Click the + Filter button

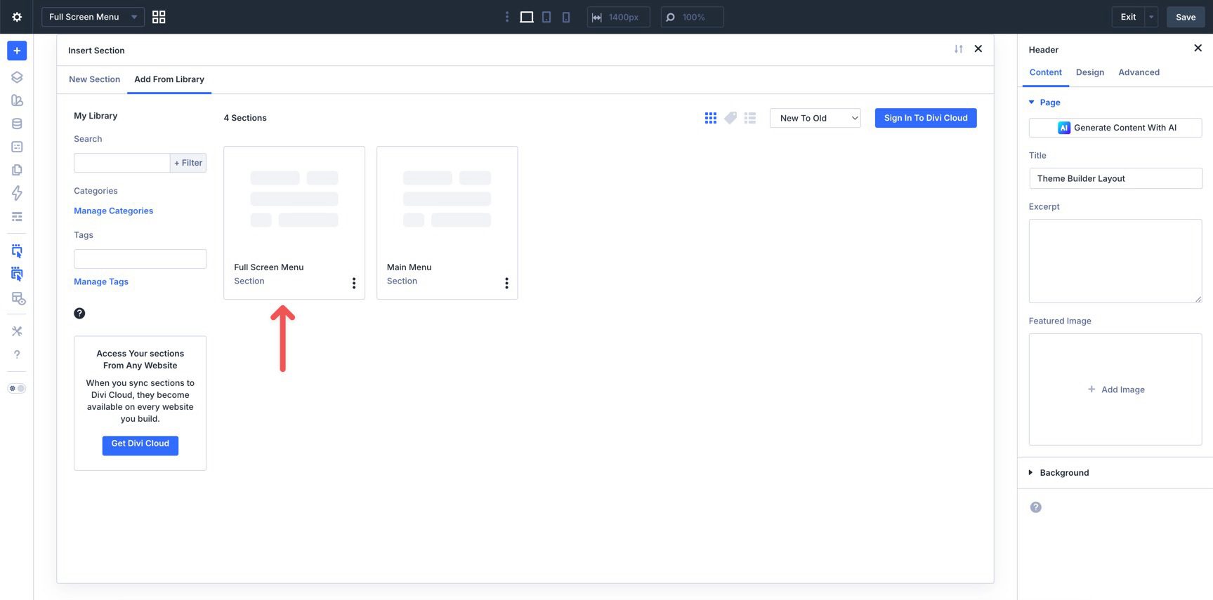pos(188,163)
